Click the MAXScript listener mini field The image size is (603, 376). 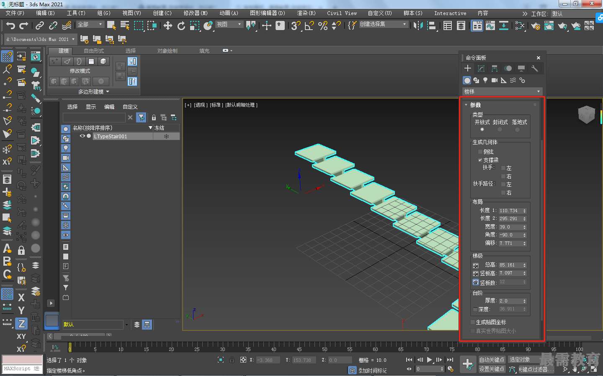22,368
